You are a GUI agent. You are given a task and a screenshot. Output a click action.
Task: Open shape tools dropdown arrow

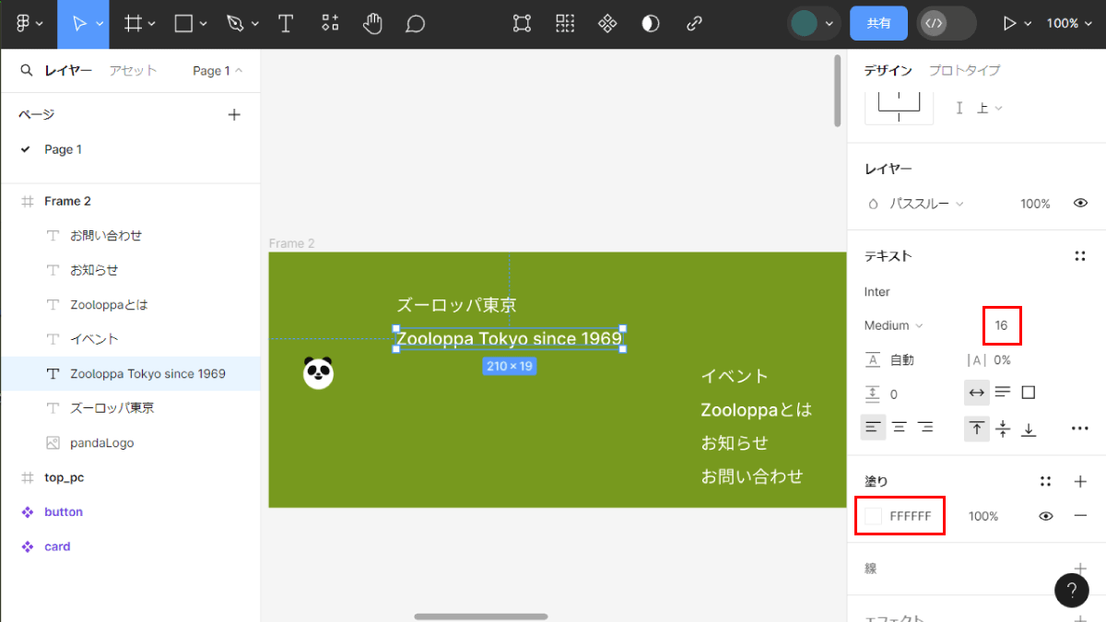click(x=203, y=25)
